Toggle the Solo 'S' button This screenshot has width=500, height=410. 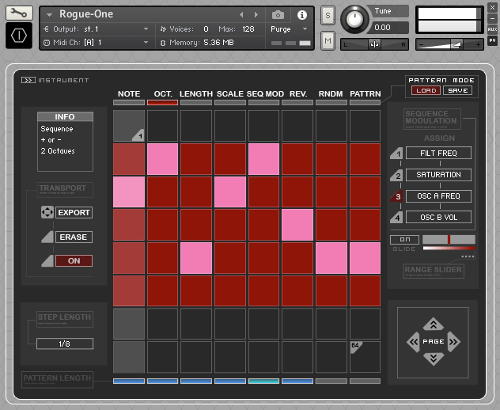pyautogui.click(x=328, y=16)
